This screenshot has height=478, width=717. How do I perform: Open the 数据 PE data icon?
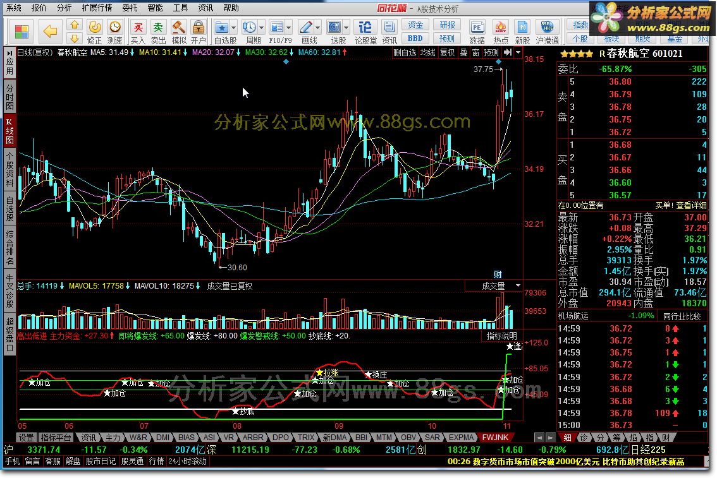point(477,32)
